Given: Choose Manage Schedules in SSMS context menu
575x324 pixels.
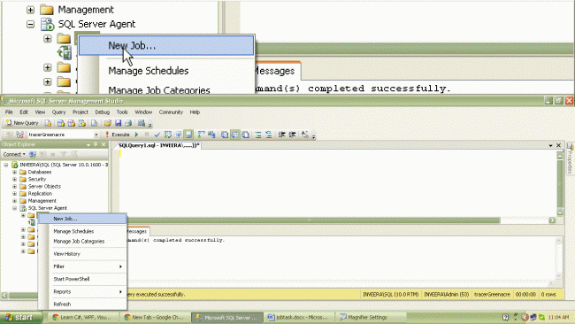Looking at the screenshot, I should (82, 231).
